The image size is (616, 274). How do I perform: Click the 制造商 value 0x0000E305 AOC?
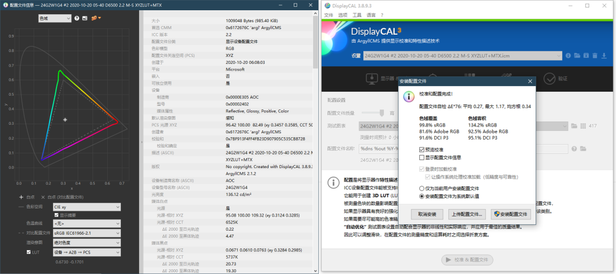point(242,97)
